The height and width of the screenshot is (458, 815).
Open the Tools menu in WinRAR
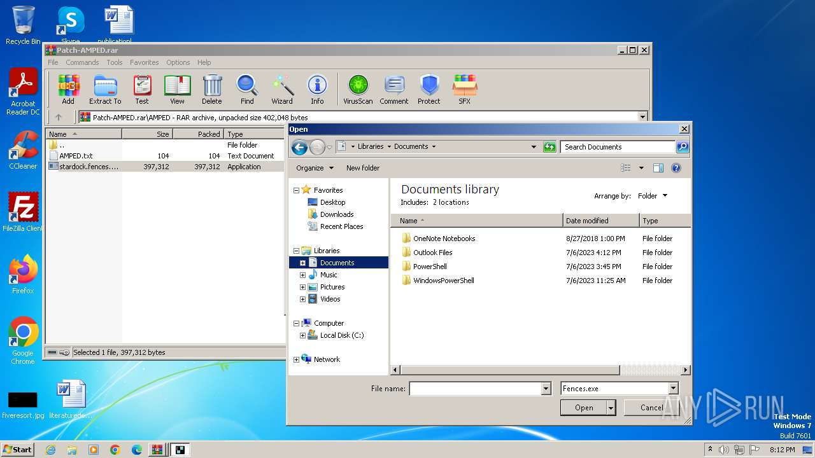click(115, 62)
